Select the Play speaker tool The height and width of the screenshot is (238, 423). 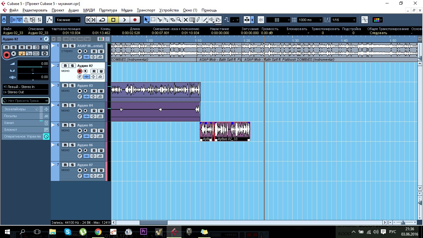coord(212,20)
